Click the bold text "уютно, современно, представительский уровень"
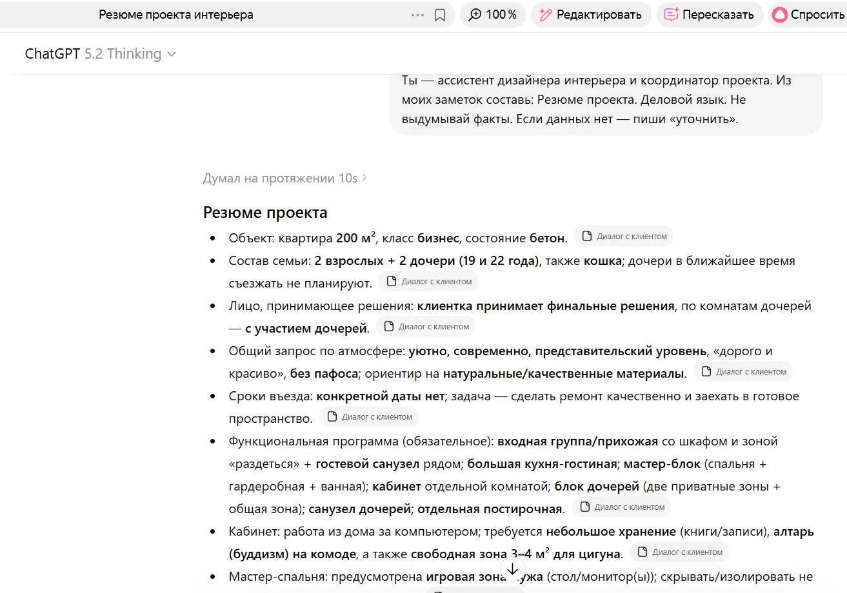Image resolution: width=847 pixels, height=593 pixels. (x=557, y=351)
